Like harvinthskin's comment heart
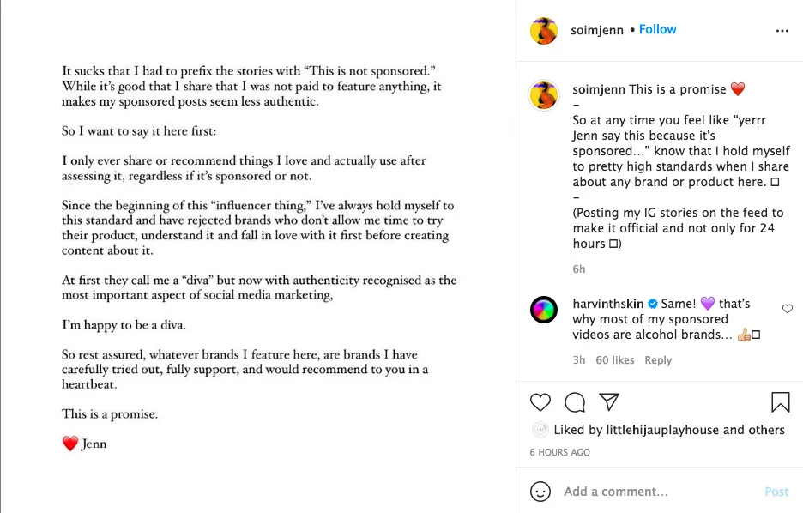The image size is (803, 513). click(x=788, y=309)
